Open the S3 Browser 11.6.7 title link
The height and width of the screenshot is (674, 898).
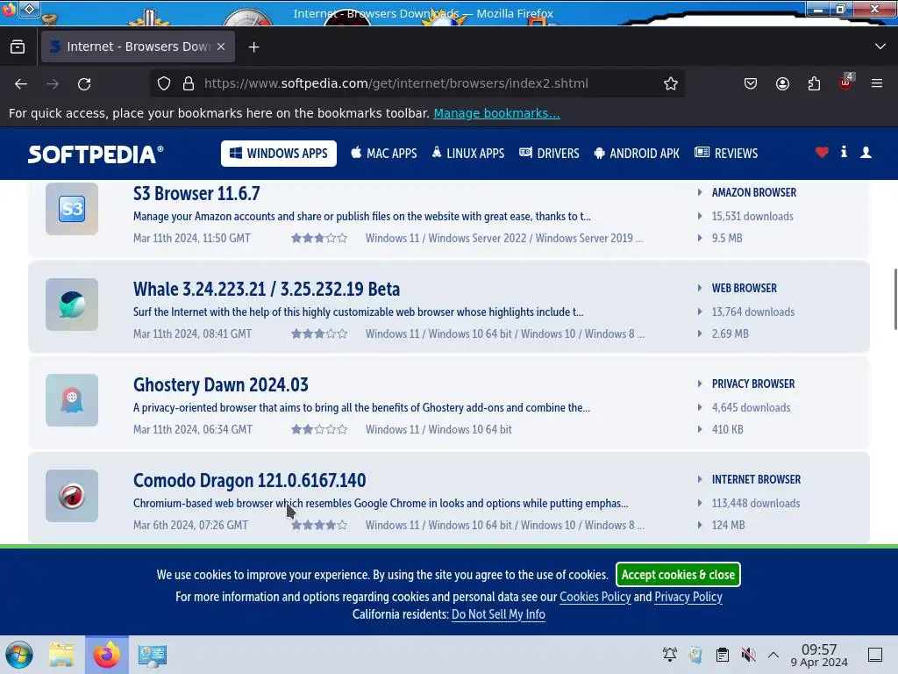196,194
